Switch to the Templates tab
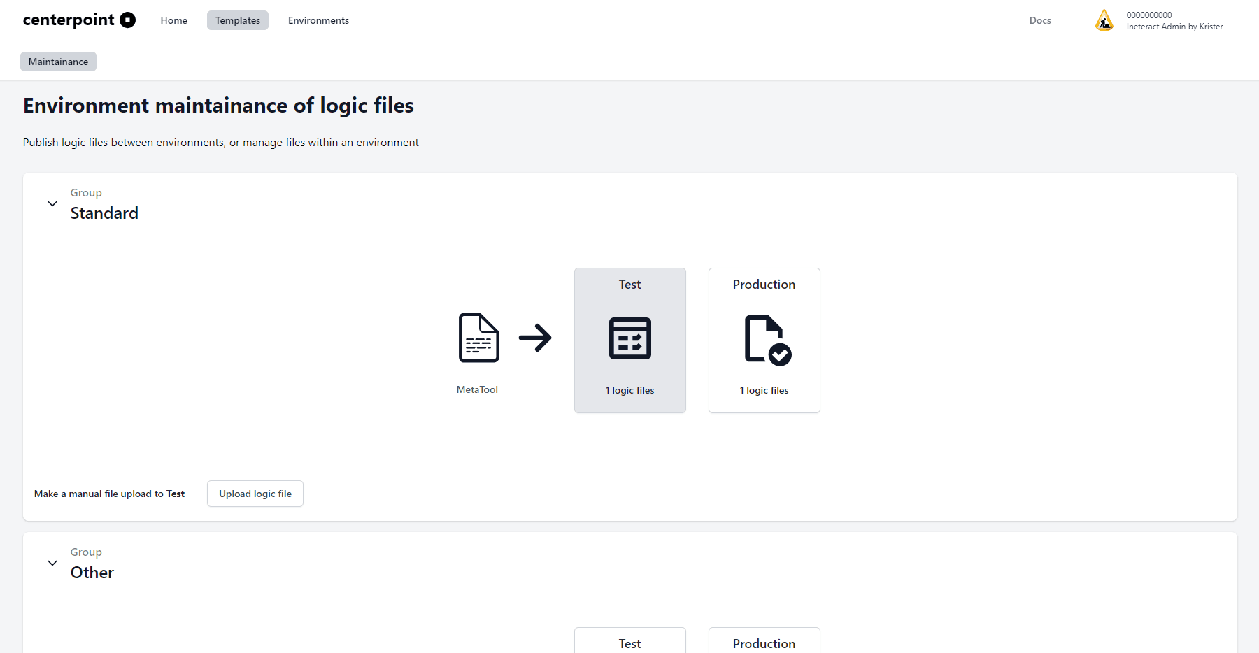Screen dimensions: 1259x653 tap(237, 20)
